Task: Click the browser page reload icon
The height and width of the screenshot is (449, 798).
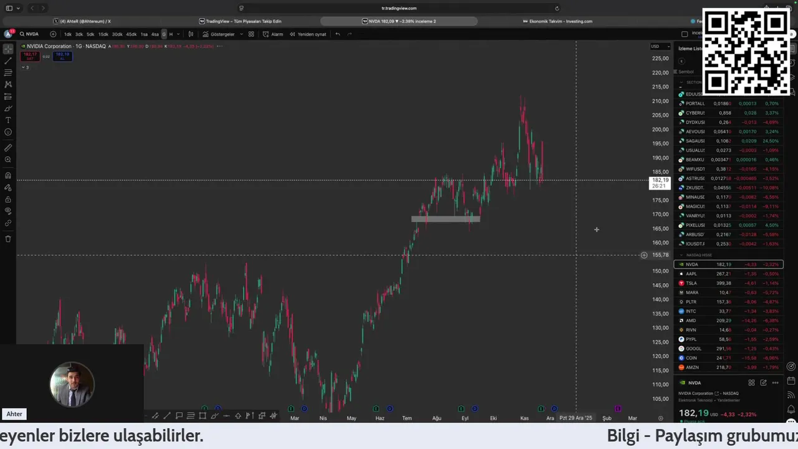Action: coord(557,8)
